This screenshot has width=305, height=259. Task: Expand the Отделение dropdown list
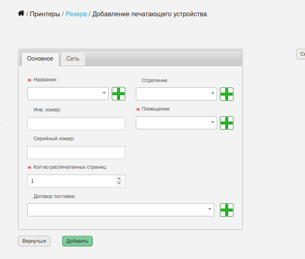(x=176, y=94)
